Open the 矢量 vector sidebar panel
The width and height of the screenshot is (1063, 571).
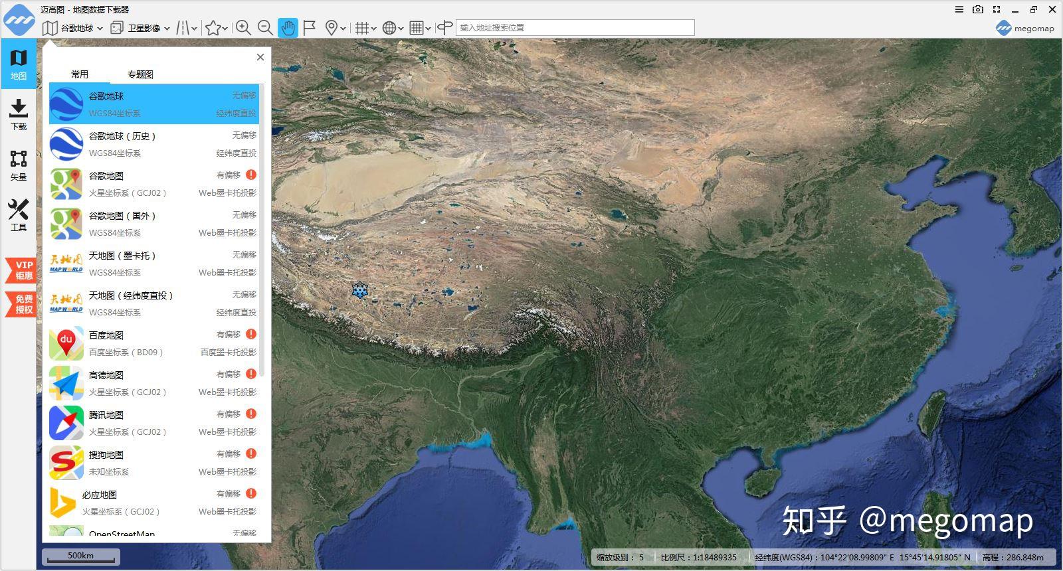click(x=19, y=165)
